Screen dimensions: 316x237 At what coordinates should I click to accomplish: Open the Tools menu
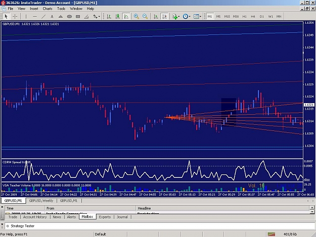(x=61, y=9)
